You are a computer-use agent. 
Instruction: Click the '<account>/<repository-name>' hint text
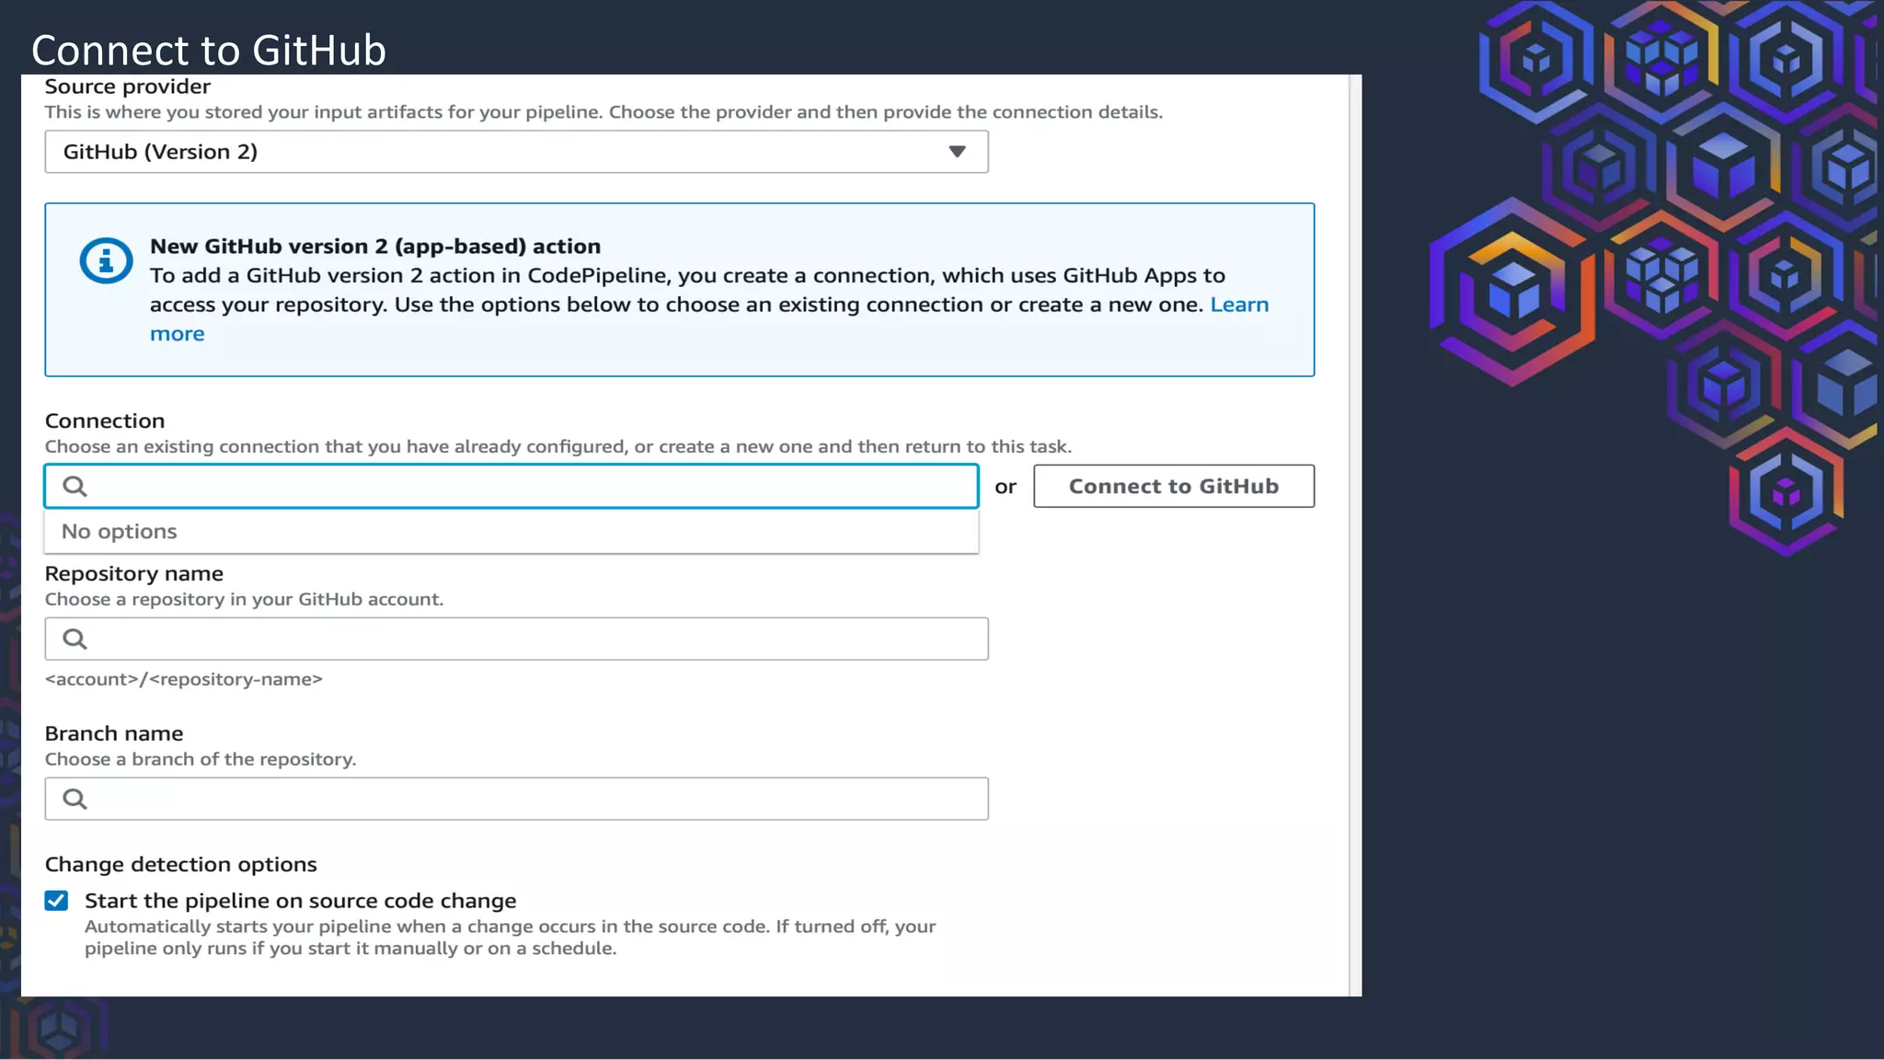[183, 679]
